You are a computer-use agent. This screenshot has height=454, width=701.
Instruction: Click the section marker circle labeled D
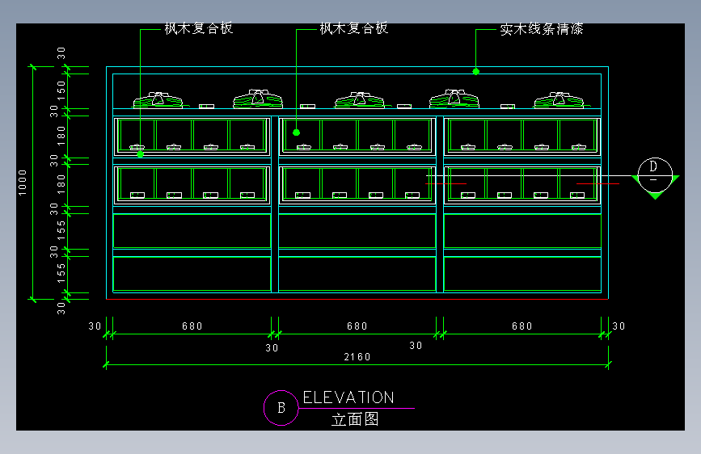[x=655, y=174]
